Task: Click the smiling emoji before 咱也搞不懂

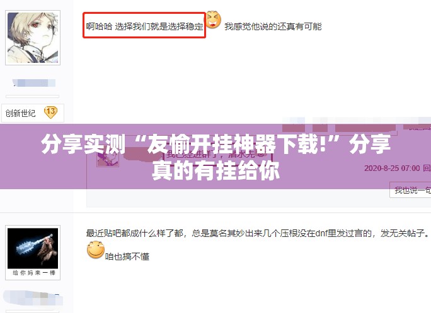Action: (x=96, y=250)
